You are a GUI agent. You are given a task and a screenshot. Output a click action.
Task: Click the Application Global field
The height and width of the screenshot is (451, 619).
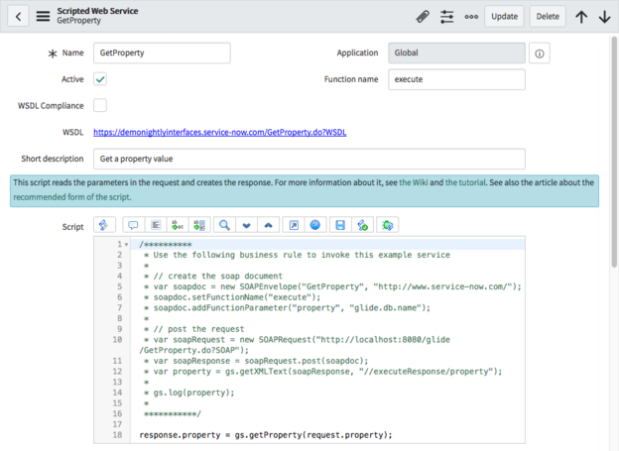click(x=456, y=53)
